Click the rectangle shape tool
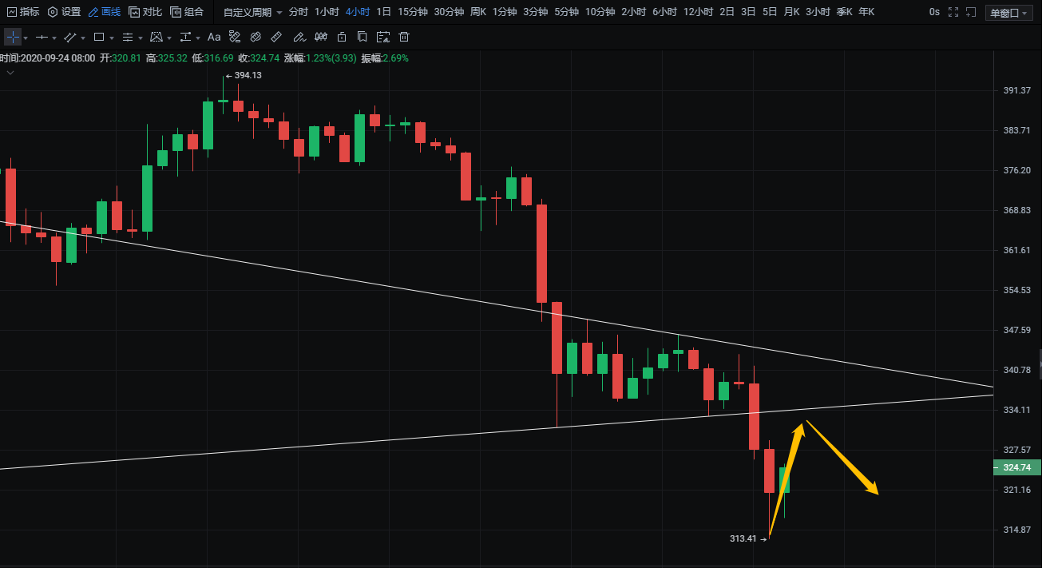 pyautogui.click(x=99, y=38)
